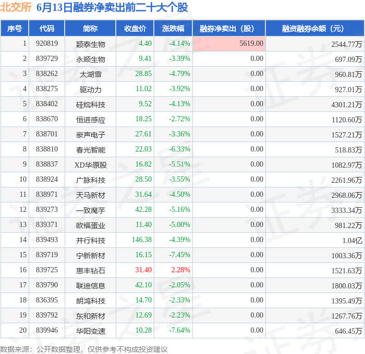This screenshot has width=365, height=354.
Task: Click stock code 836395
Action: (x=47, y=300)
